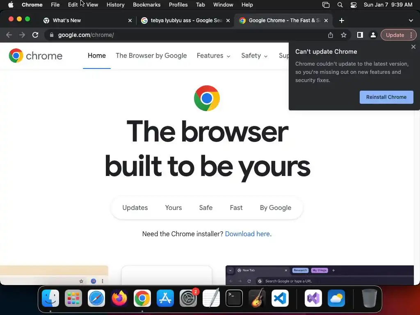420x315 pixels.
Task: Launch GarageBand from the Dock
Action: coord(257,298)
